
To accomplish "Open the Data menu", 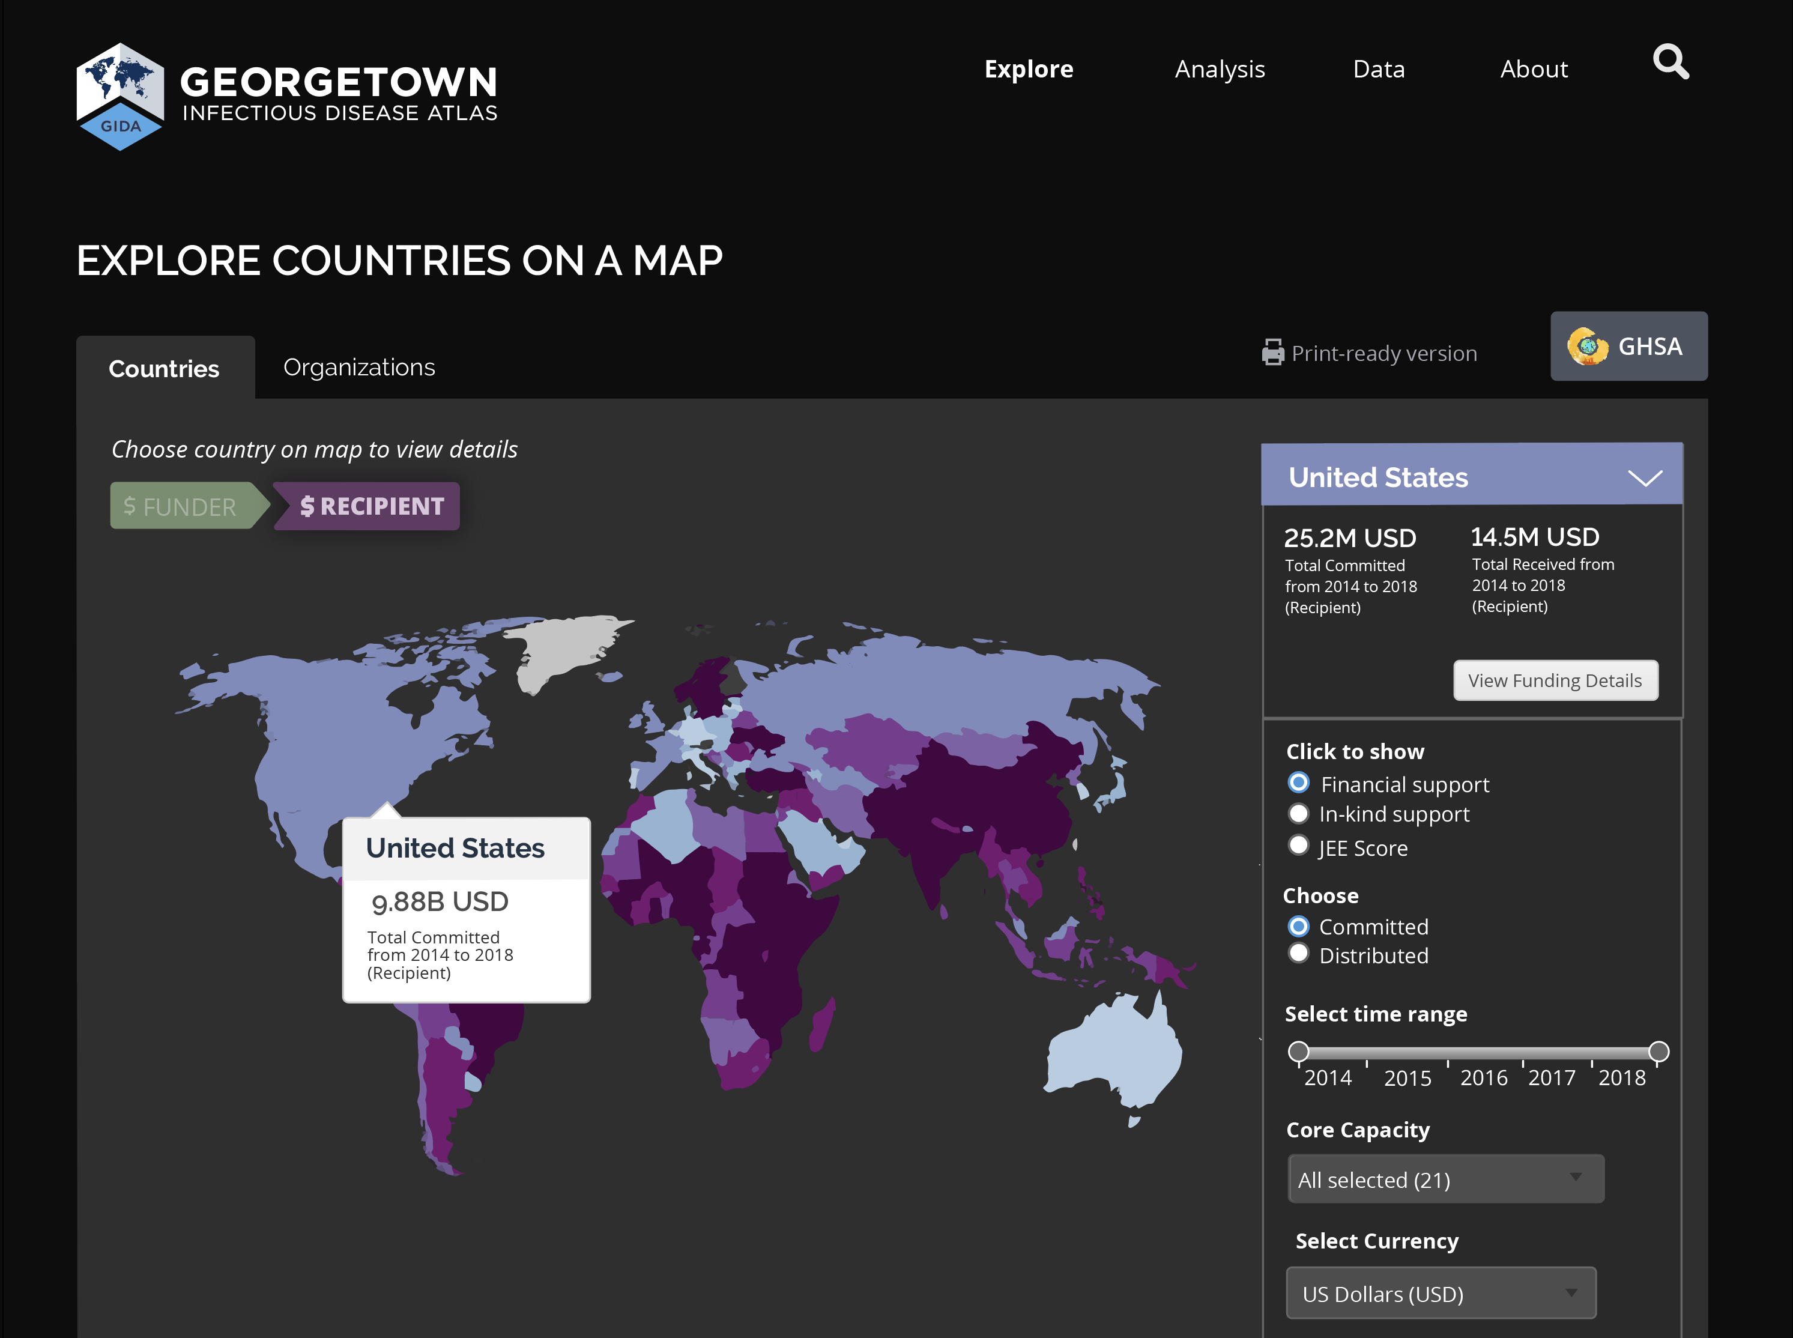I will tap(1378, 69).
